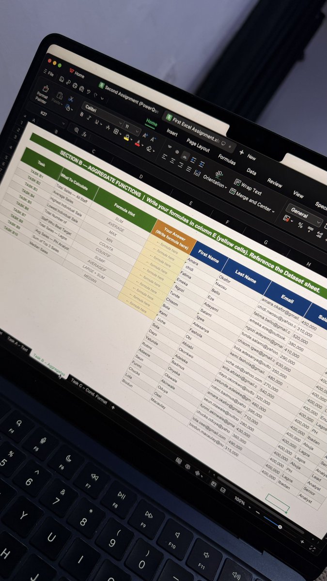Click the zoom slider handle in status bar
The height and width of the screenshot is (581, 327).
(280, 527)
